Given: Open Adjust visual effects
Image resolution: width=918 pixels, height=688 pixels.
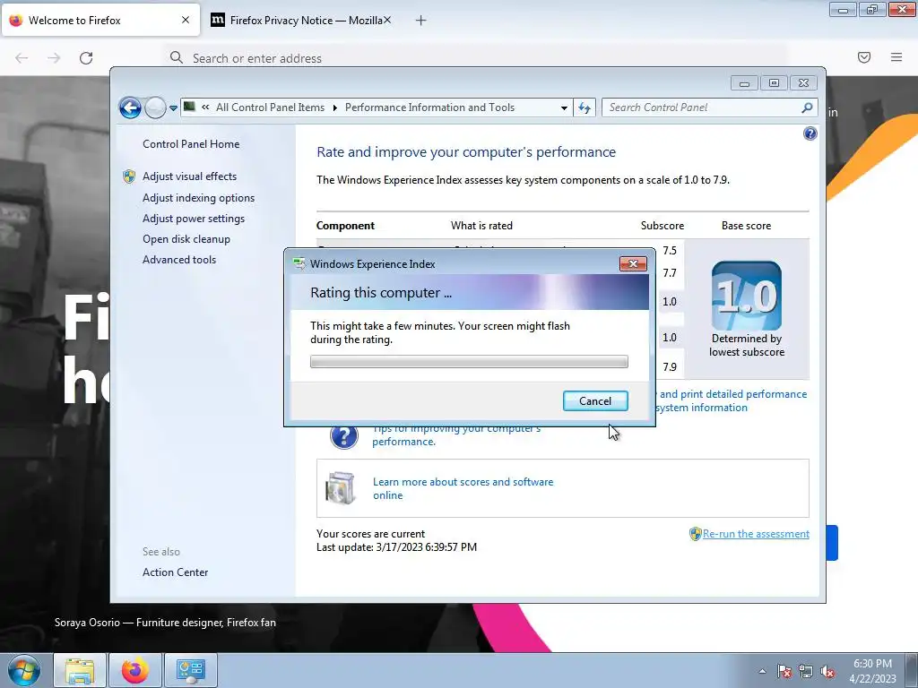Looking at the screenshot, I should point(190,176).
